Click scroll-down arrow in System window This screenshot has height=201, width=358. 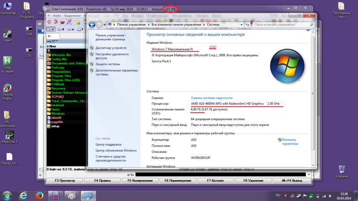point(313,165)
